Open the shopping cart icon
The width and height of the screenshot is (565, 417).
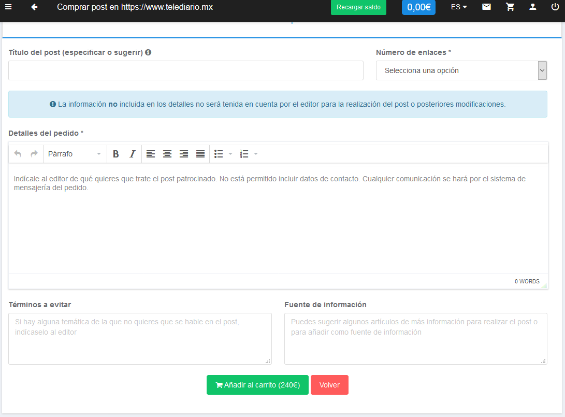pos(510,7)
